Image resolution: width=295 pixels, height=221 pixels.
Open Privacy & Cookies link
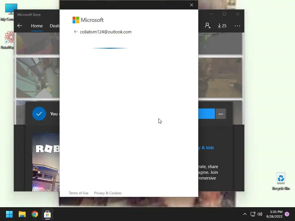(x=108, y=193)
